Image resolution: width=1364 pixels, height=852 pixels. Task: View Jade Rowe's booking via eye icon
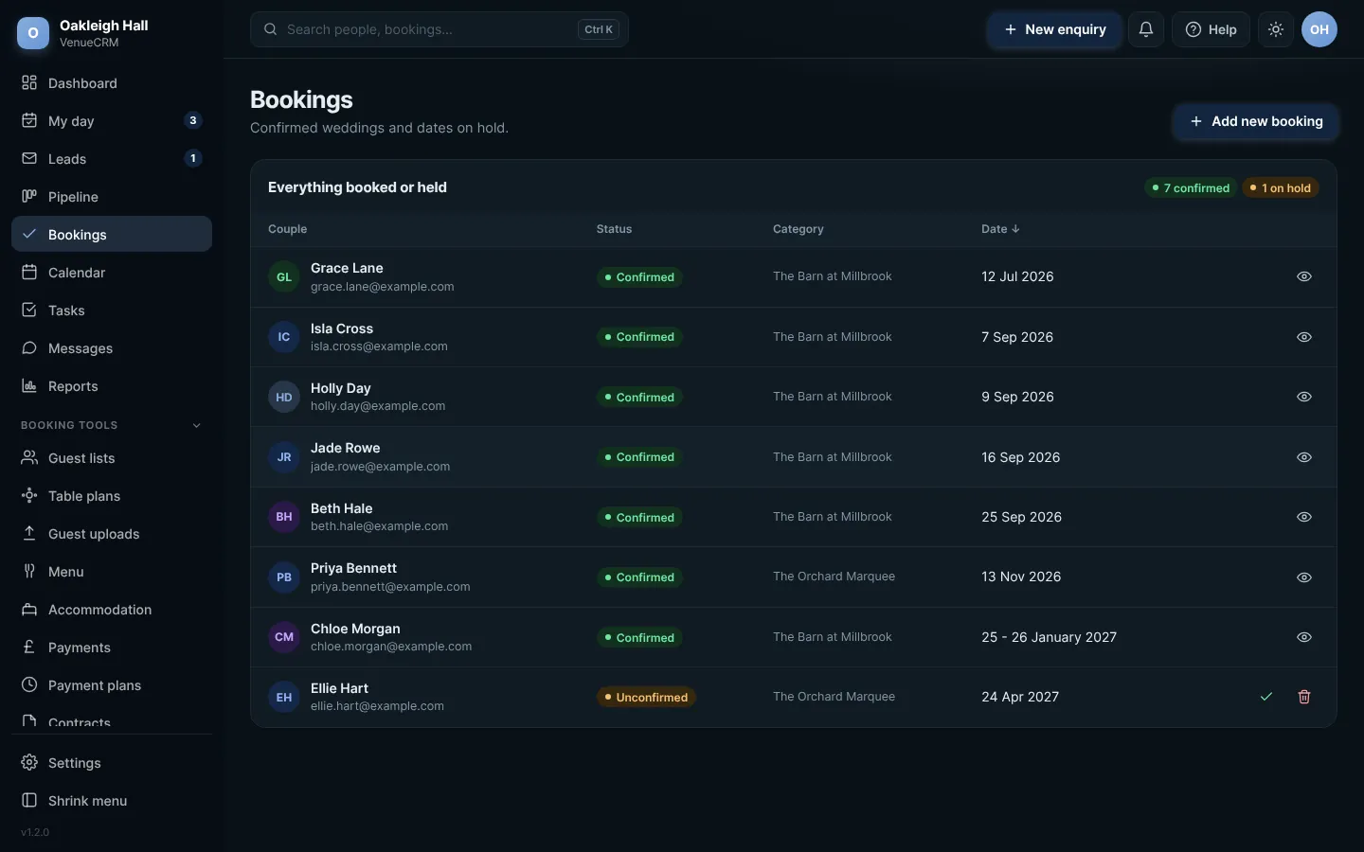pos(1304,457)
